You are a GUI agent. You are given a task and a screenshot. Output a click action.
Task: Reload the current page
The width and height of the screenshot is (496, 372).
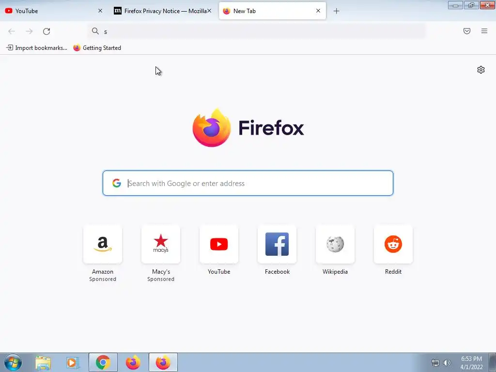click(x=46, y=31)
